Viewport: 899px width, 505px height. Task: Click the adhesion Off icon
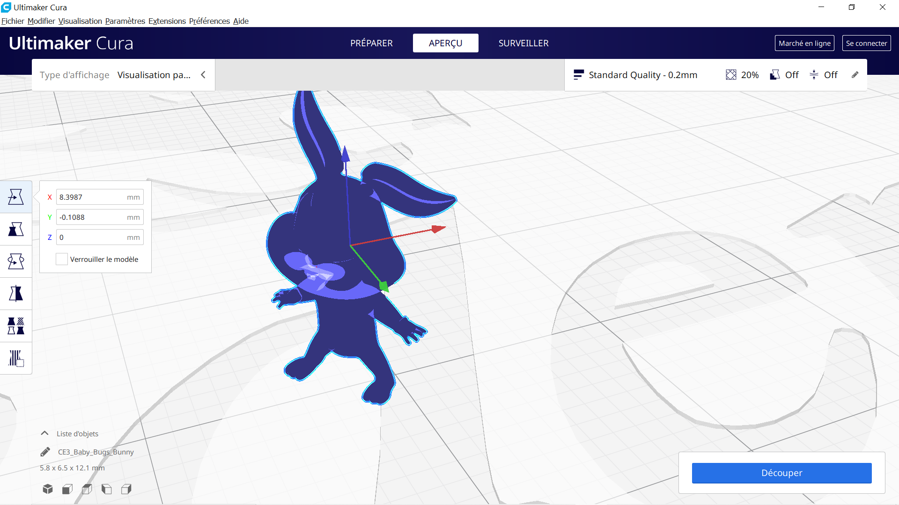click(x=814, y=75)
